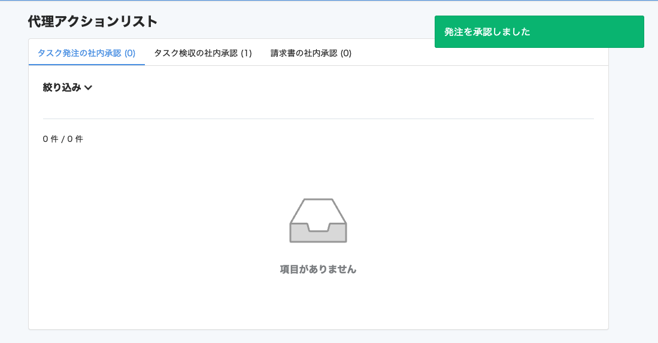The image size is (658, 343).
Task: Select the 請求書の社内承認 (0) tab
Action: (311, 53)
